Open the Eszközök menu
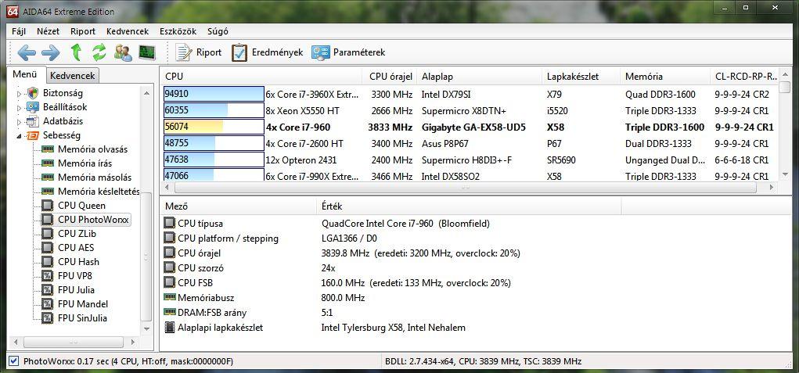 tap(178, 31)
